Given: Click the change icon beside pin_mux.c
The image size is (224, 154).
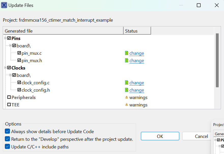Looking at the screenshot, I should point(127,53).
